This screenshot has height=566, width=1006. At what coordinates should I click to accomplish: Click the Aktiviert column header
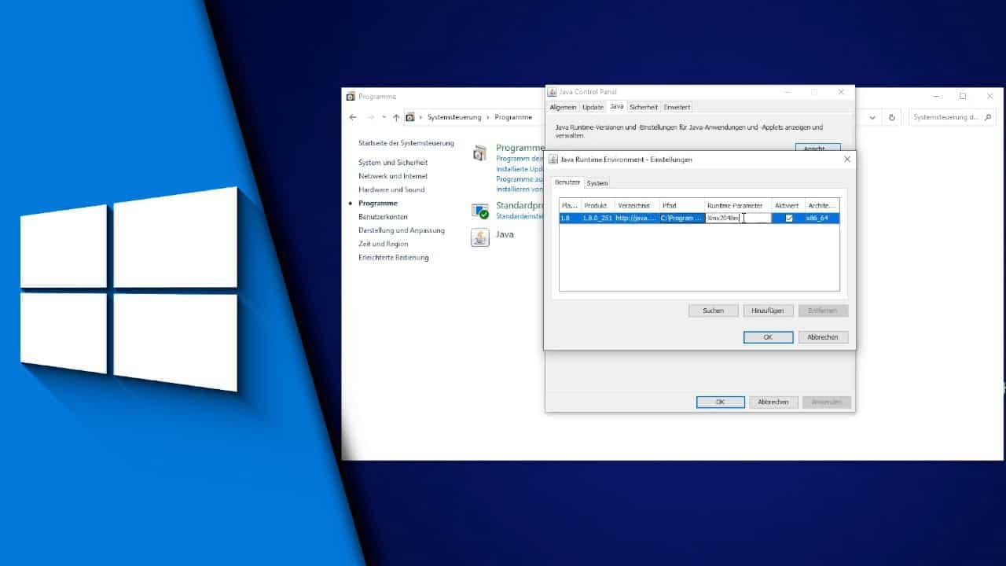click(x=788, y=205)
